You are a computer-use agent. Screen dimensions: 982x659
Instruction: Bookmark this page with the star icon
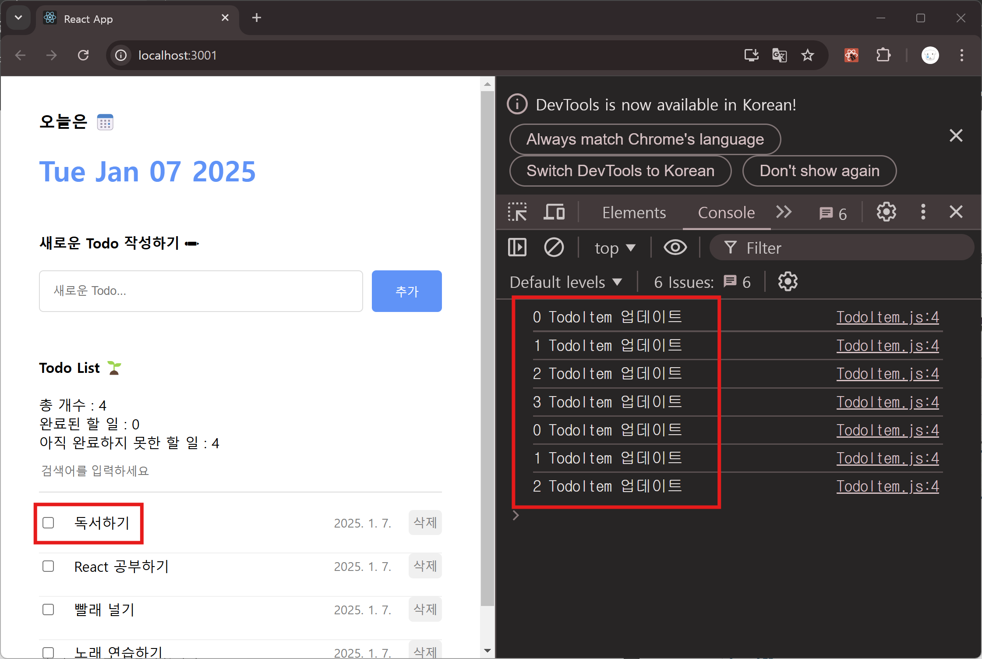(x=807, y=55)
